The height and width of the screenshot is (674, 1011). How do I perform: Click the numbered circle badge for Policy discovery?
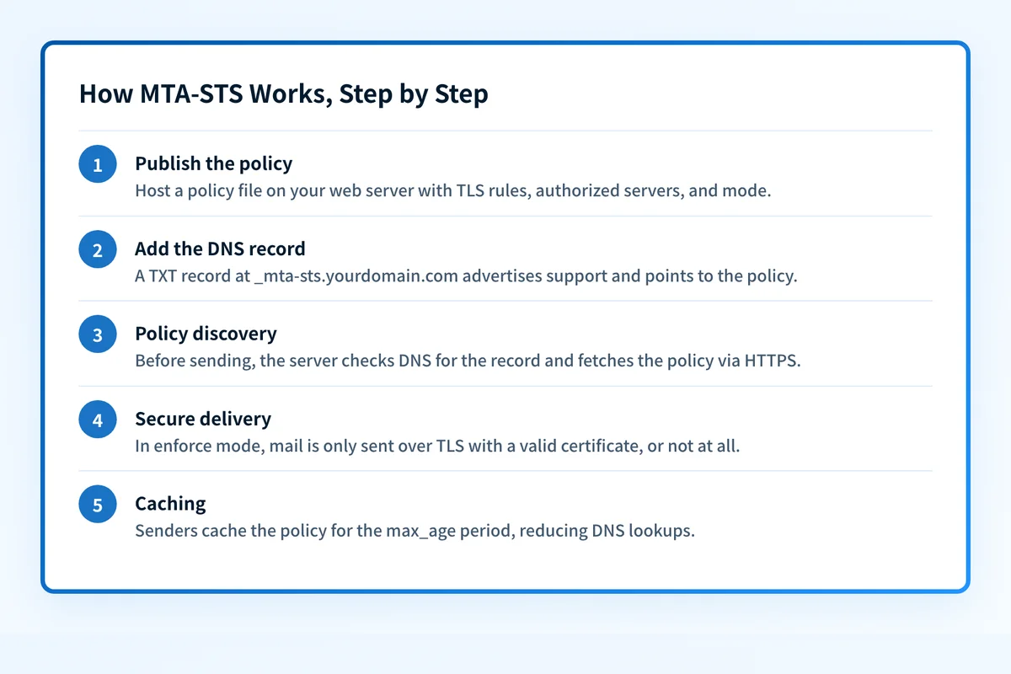pyautogui.click(x=98, y=334)
